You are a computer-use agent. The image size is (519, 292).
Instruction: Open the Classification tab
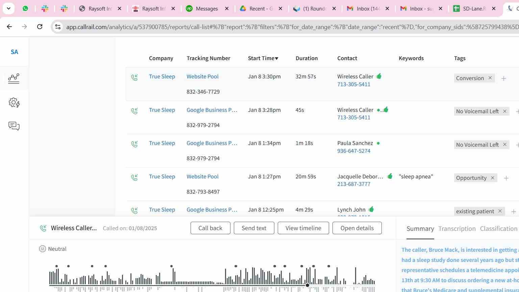click(498, 229)
